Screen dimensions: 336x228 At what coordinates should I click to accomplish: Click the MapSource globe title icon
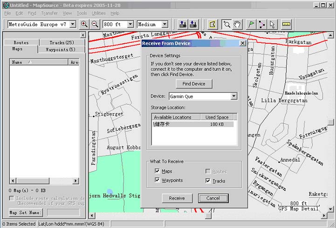(6, 5)
